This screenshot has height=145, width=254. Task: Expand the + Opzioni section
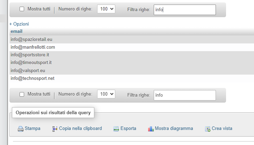(x=19, y=24)
